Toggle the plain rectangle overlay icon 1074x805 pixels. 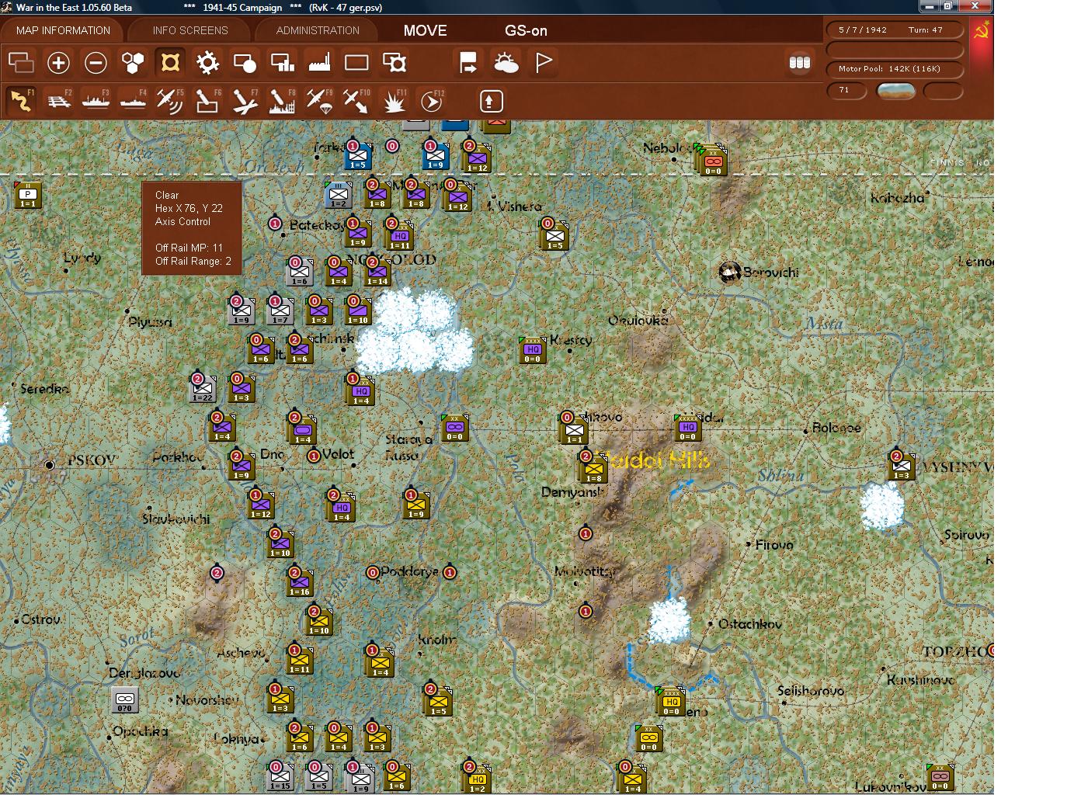click(x=356, y=63)
